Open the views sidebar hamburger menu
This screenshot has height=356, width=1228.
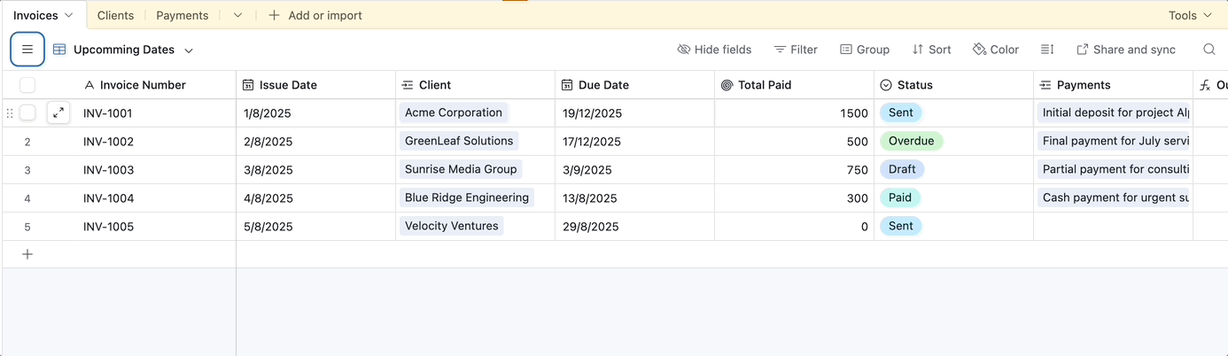pyautogui.click(x=27, y=50)
